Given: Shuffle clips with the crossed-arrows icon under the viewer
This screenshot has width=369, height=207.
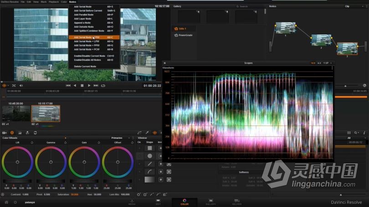Looking at the screenshot, I should [x=14, y=86].
